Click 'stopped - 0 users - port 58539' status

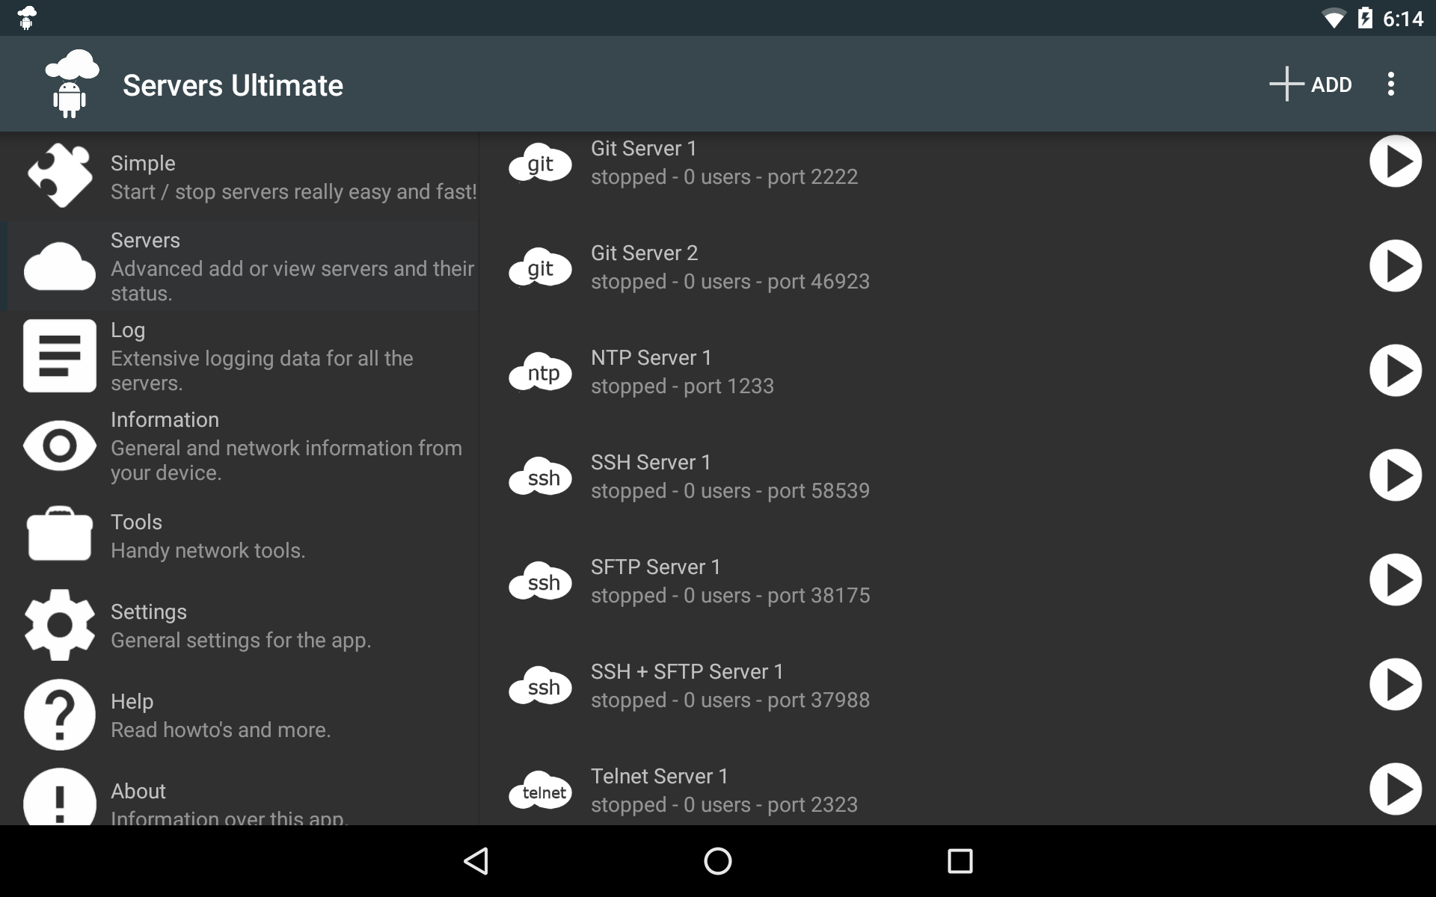click(x=730, y=491)
